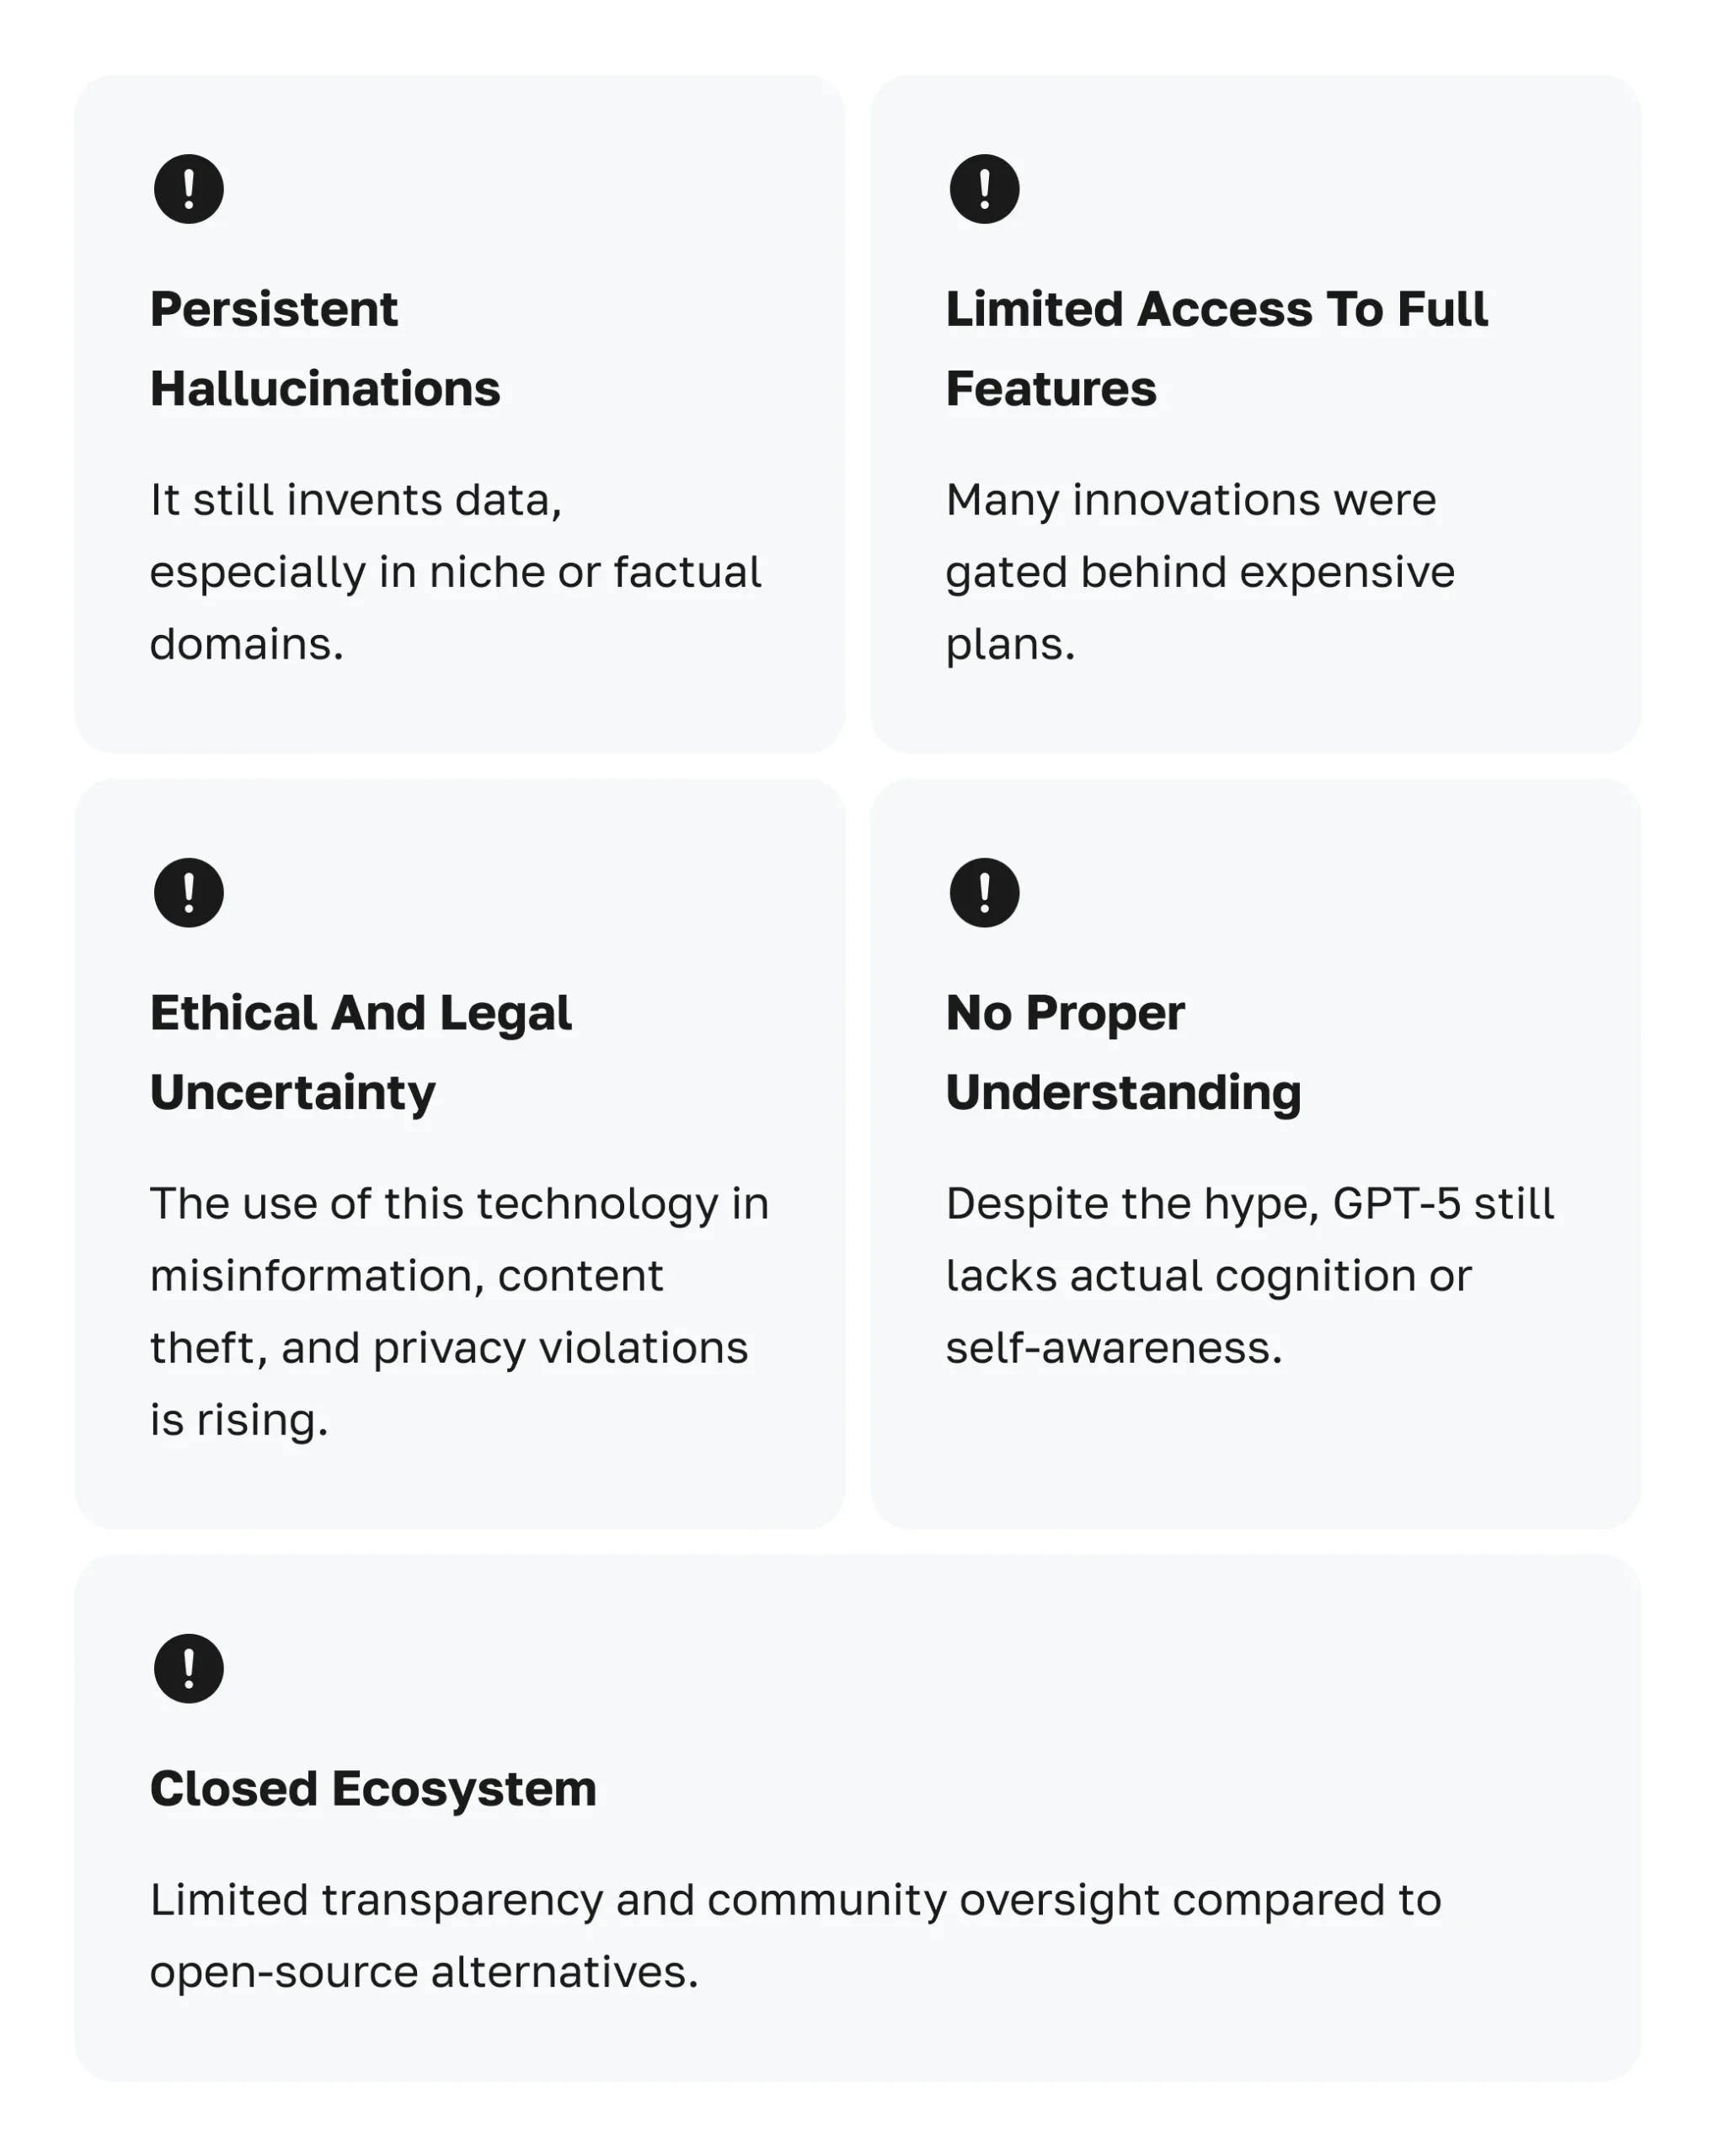Select the "Limited Access To Full Features" heading
Screen dimensions: 1716x2156
click(1216, 348)
